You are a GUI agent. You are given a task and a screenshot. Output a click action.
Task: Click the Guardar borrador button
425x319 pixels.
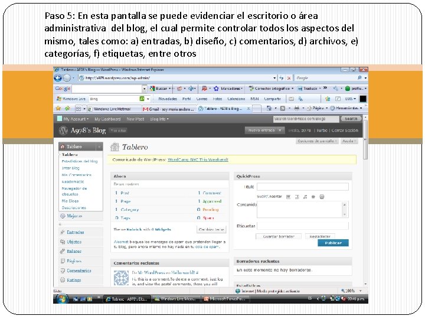279,236
